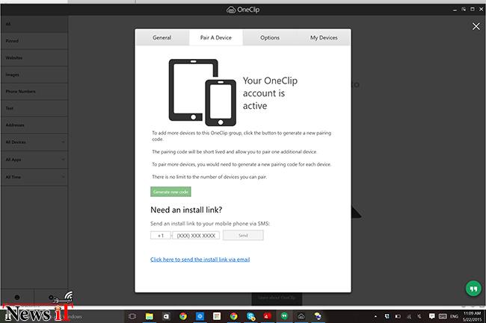486x323 pixels.
Task: Filter clips by Phone Numbers
Action: 34,92
